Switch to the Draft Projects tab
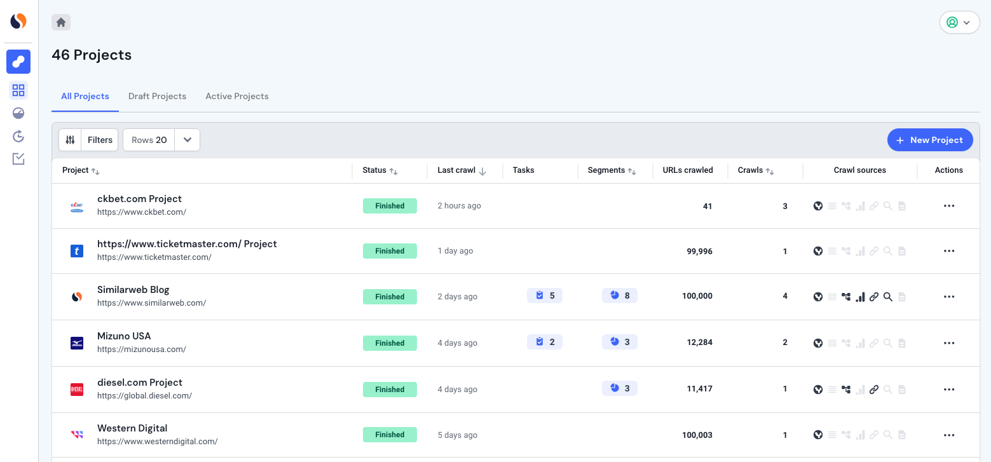 pyautogui.click(x=157, y=96)
